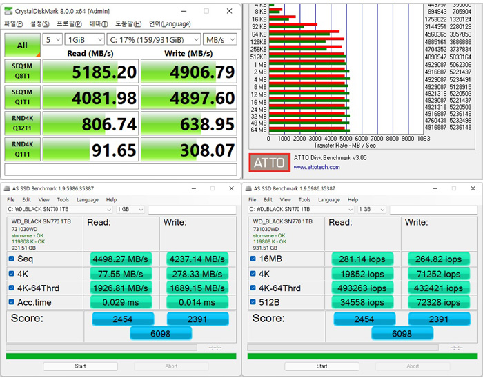The image size is (483, 378).
Task: Click the 91.65 RND4K Q1T1 read value
Action: click(x=90, y=150)
